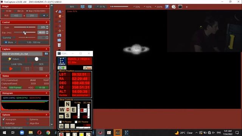Set zoom to 100%
Viewport: 242px width, 136px height.
point(147,7)
